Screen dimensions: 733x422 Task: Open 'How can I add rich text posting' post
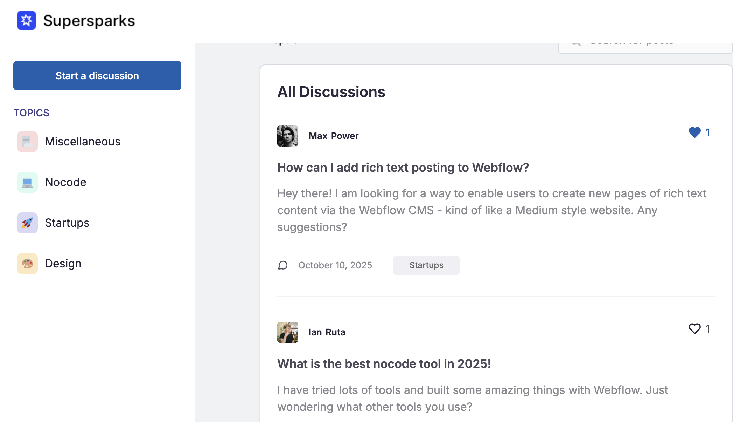point(403,168)
